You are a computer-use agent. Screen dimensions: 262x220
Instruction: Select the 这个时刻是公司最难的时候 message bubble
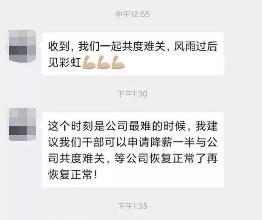click(133, 149)
